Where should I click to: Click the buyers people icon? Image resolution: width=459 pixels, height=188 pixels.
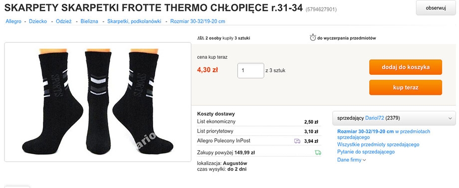tap(201, 38)
